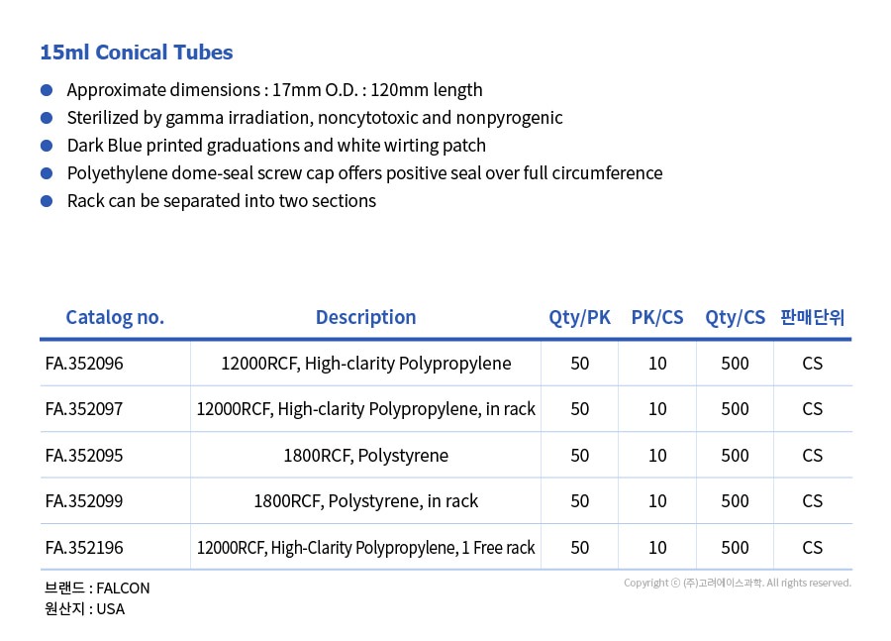Click the '15ml Conical Tubes' heading

(x=137, y=53)
